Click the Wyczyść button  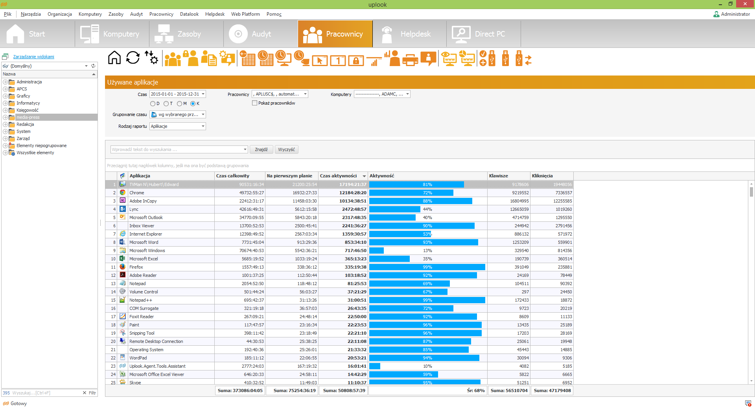tap(286, 149)
